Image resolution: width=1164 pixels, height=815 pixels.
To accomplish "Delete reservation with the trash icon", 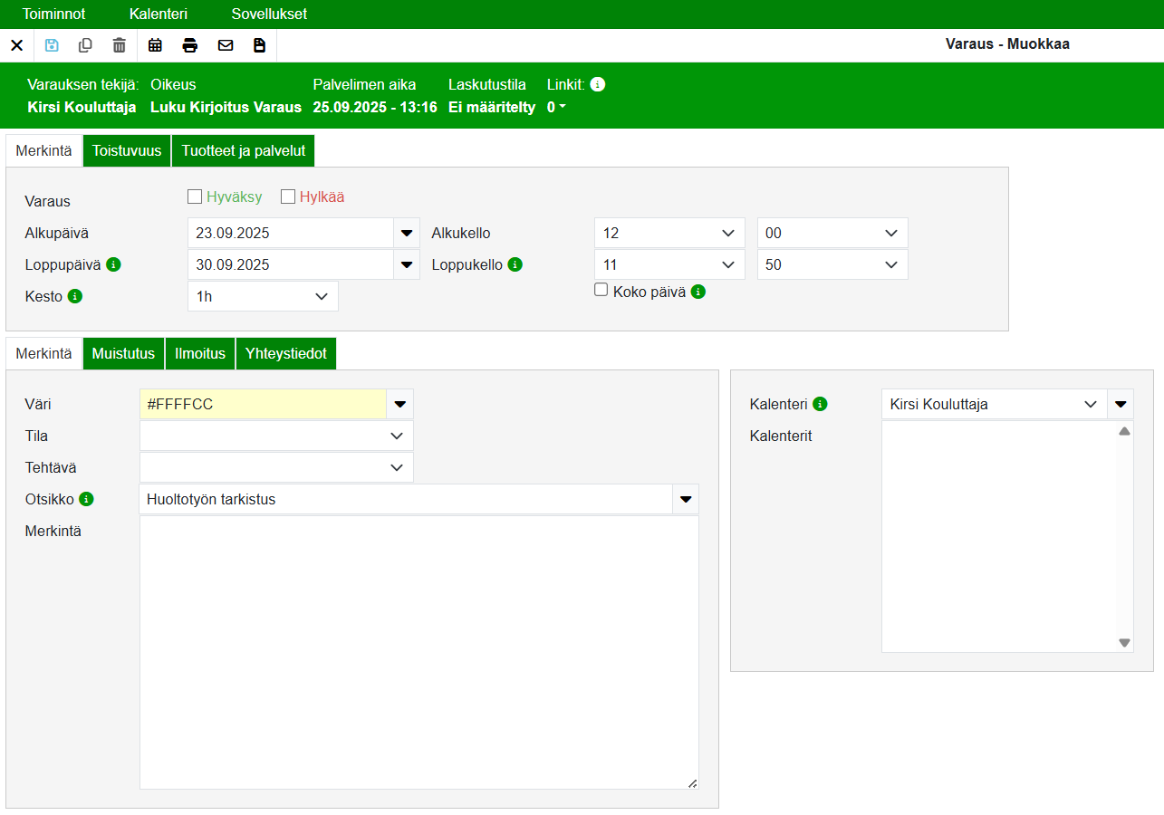I will click(x=119, y=45).
